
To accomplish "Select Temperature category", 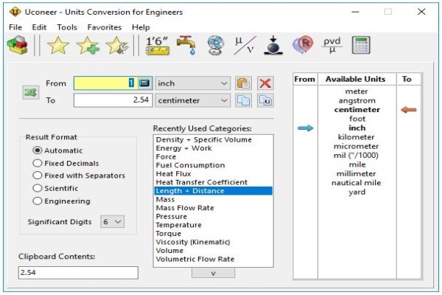I will [213, 225].
